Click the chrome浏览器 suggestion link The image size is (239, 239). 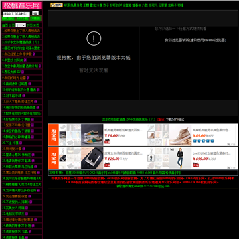tap(195, 40)
